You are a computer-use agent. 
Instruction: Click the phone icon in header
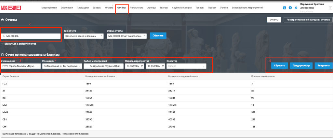[x=285, y=8]
